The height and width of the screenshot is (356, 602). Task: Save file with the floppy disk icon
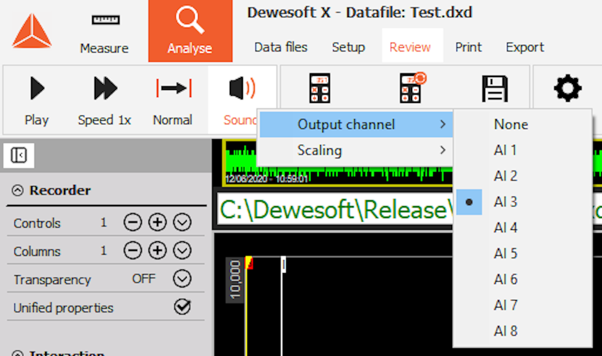(x=494, y=89)
